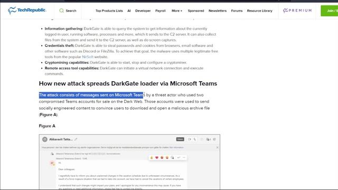Go to the AI section
The image size is (338, 190).
pos(129,11)
